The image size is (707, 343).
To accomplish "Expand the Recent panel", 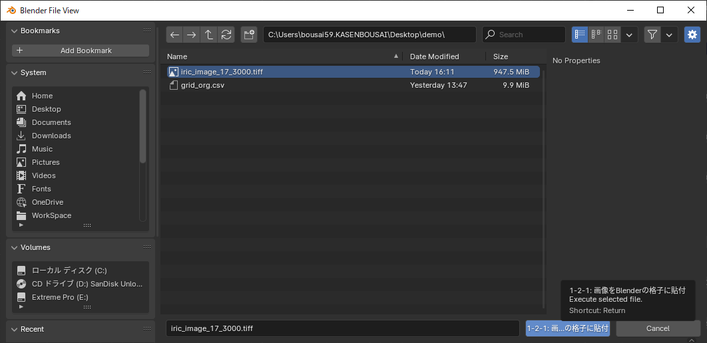I will pyautogui.click(x=13, y=329).
